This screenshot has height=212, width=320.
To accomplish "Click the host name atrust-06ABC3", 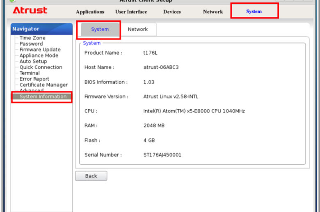I will [x=161, y=67].
